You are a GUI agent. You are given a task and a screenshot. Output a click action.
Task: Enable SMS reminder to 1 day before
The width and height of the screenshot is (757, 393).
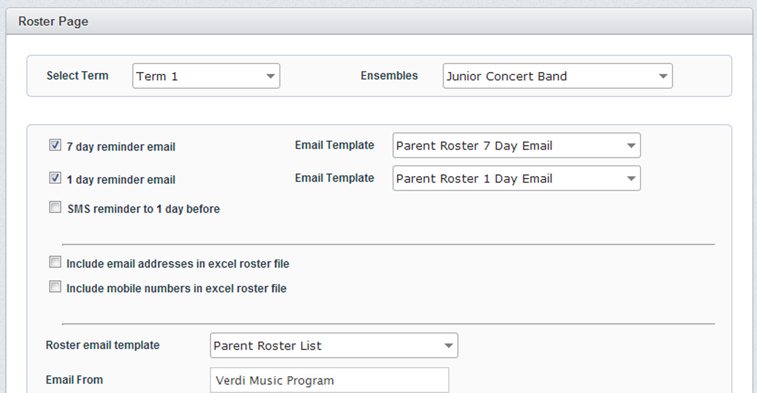pyautogui.click(x=55, y=207)
